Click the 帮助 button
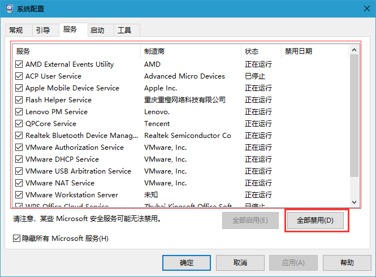This screenshot has height=277, width=376. (347, 263)
